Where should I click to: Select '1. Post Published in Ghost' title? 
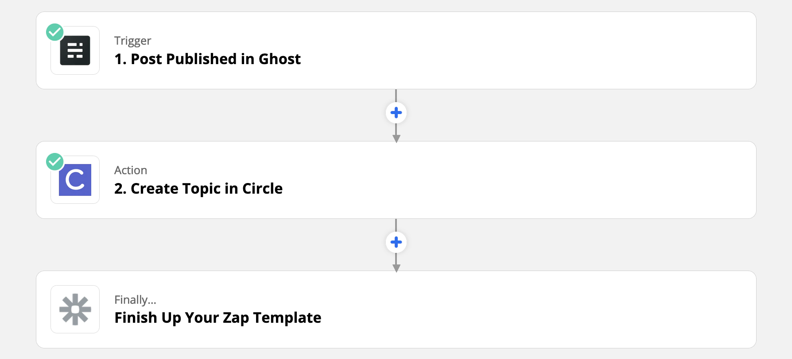tap(207, 59)
